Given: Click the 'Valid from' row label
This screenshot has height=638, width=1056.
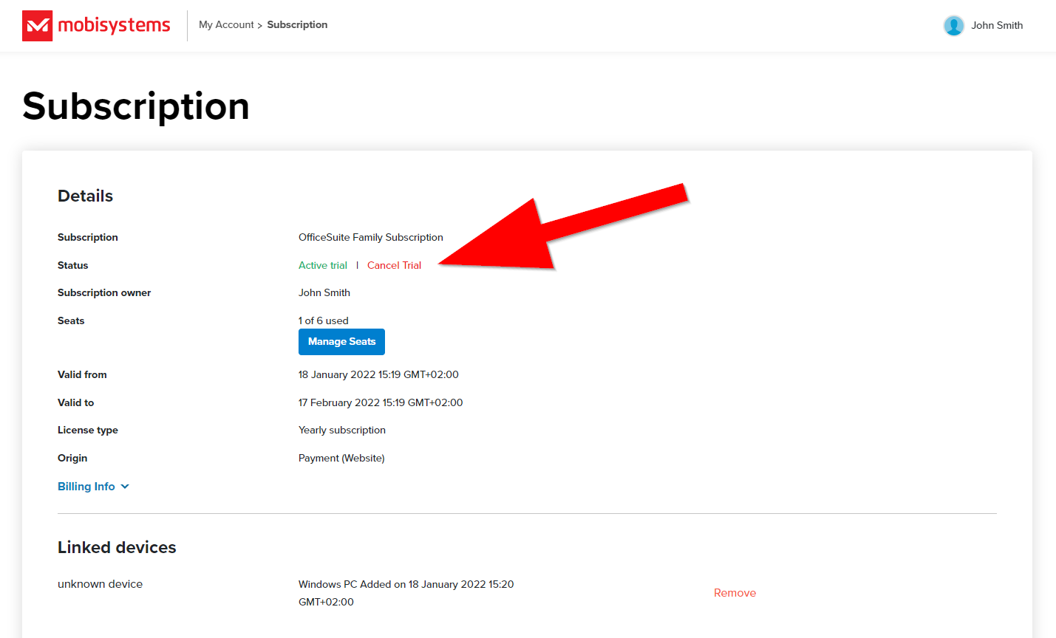Looking at the screenshot, I should (x=82, y=374).
